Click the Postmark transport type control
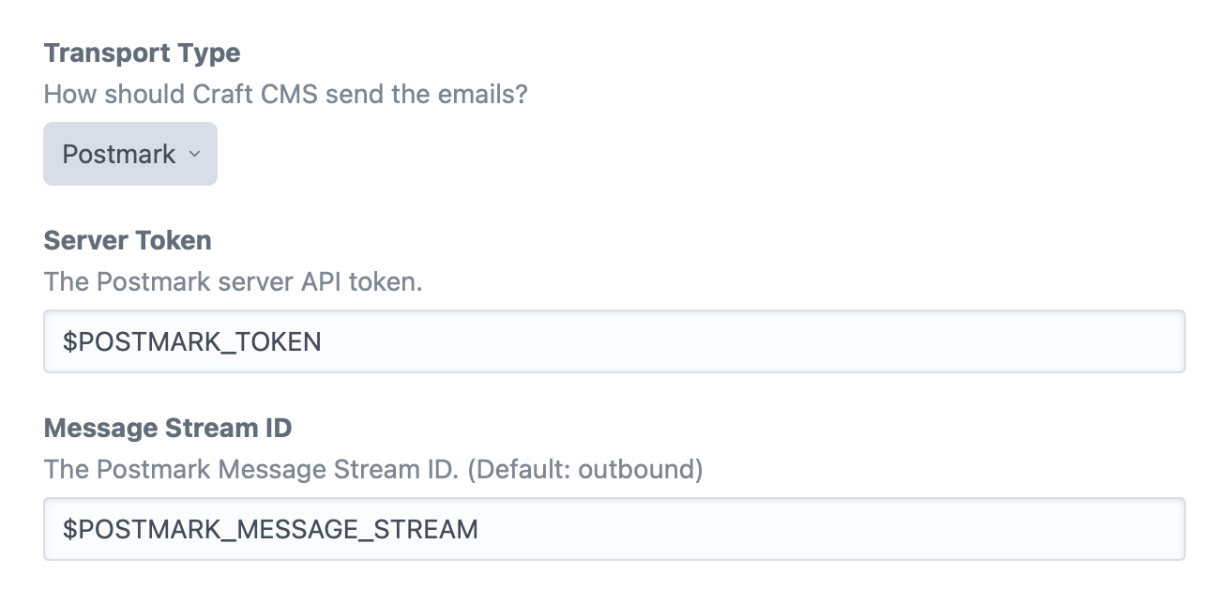 (129, 153)
